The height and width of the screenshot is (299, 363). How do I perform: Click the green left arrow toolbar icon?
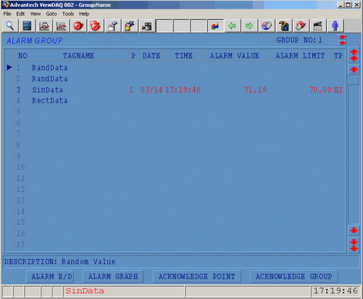(232, 25)
